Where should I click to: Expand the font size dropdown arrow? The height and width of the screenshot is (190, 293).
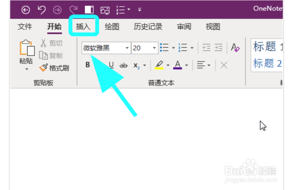154,48
